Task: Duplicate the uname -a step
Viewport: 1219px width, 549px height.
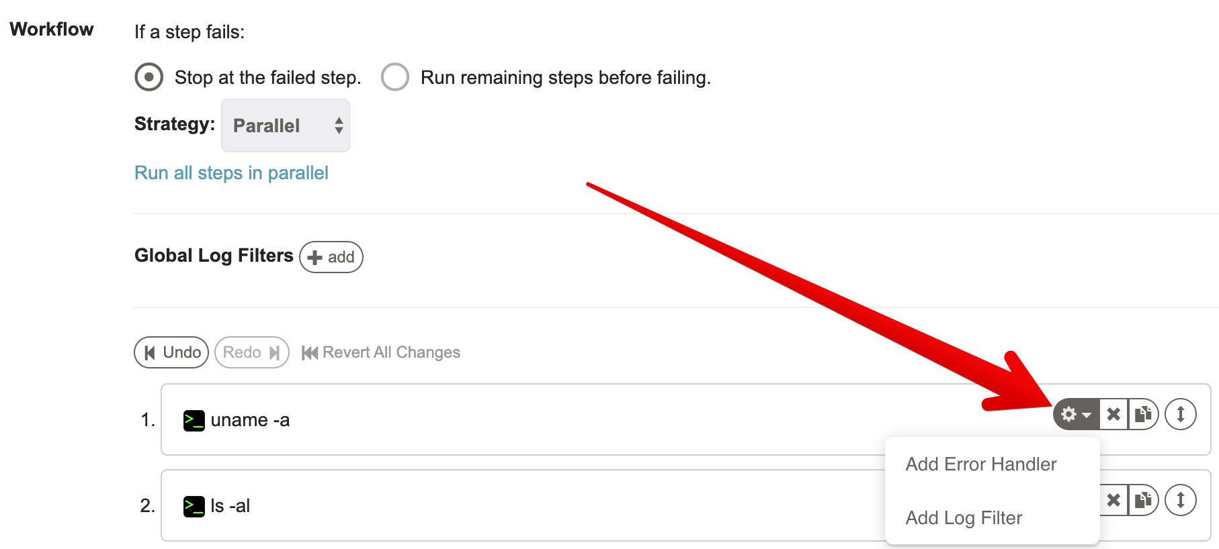Action: pyautogui.click(x=1143, y=414)
